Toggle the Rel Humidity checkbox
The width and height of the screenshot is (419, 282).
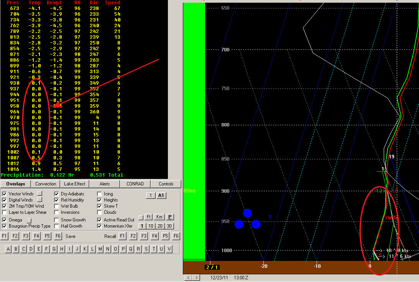coord(56,200)
